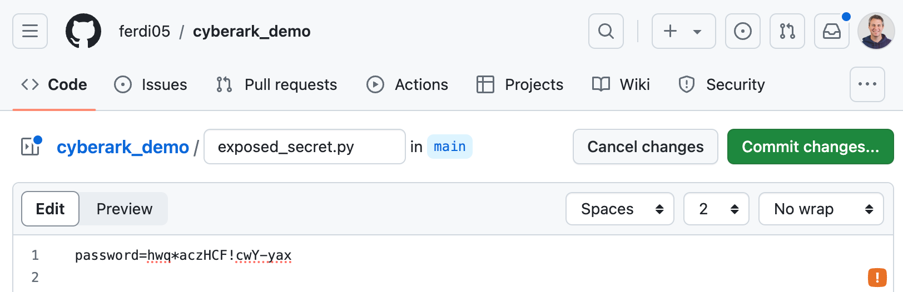Switch editor to Edit mode
This screenshot has height=292, width=903.
click(x=50, y=209)
